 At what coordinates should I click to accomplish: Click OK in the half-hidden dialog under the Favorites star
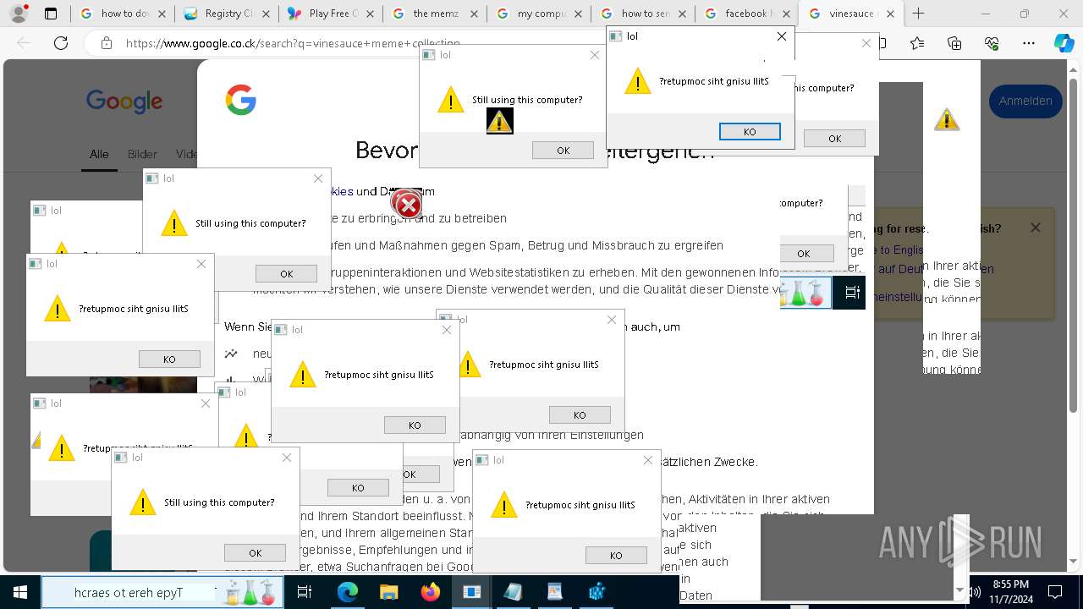(x=834, y=138)
